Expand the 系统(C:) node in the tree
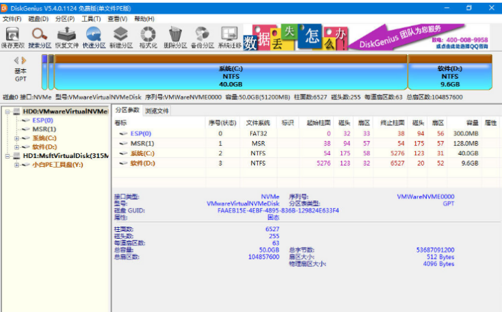This screenshot has width=502, height=312. click(x=16, y=138)
